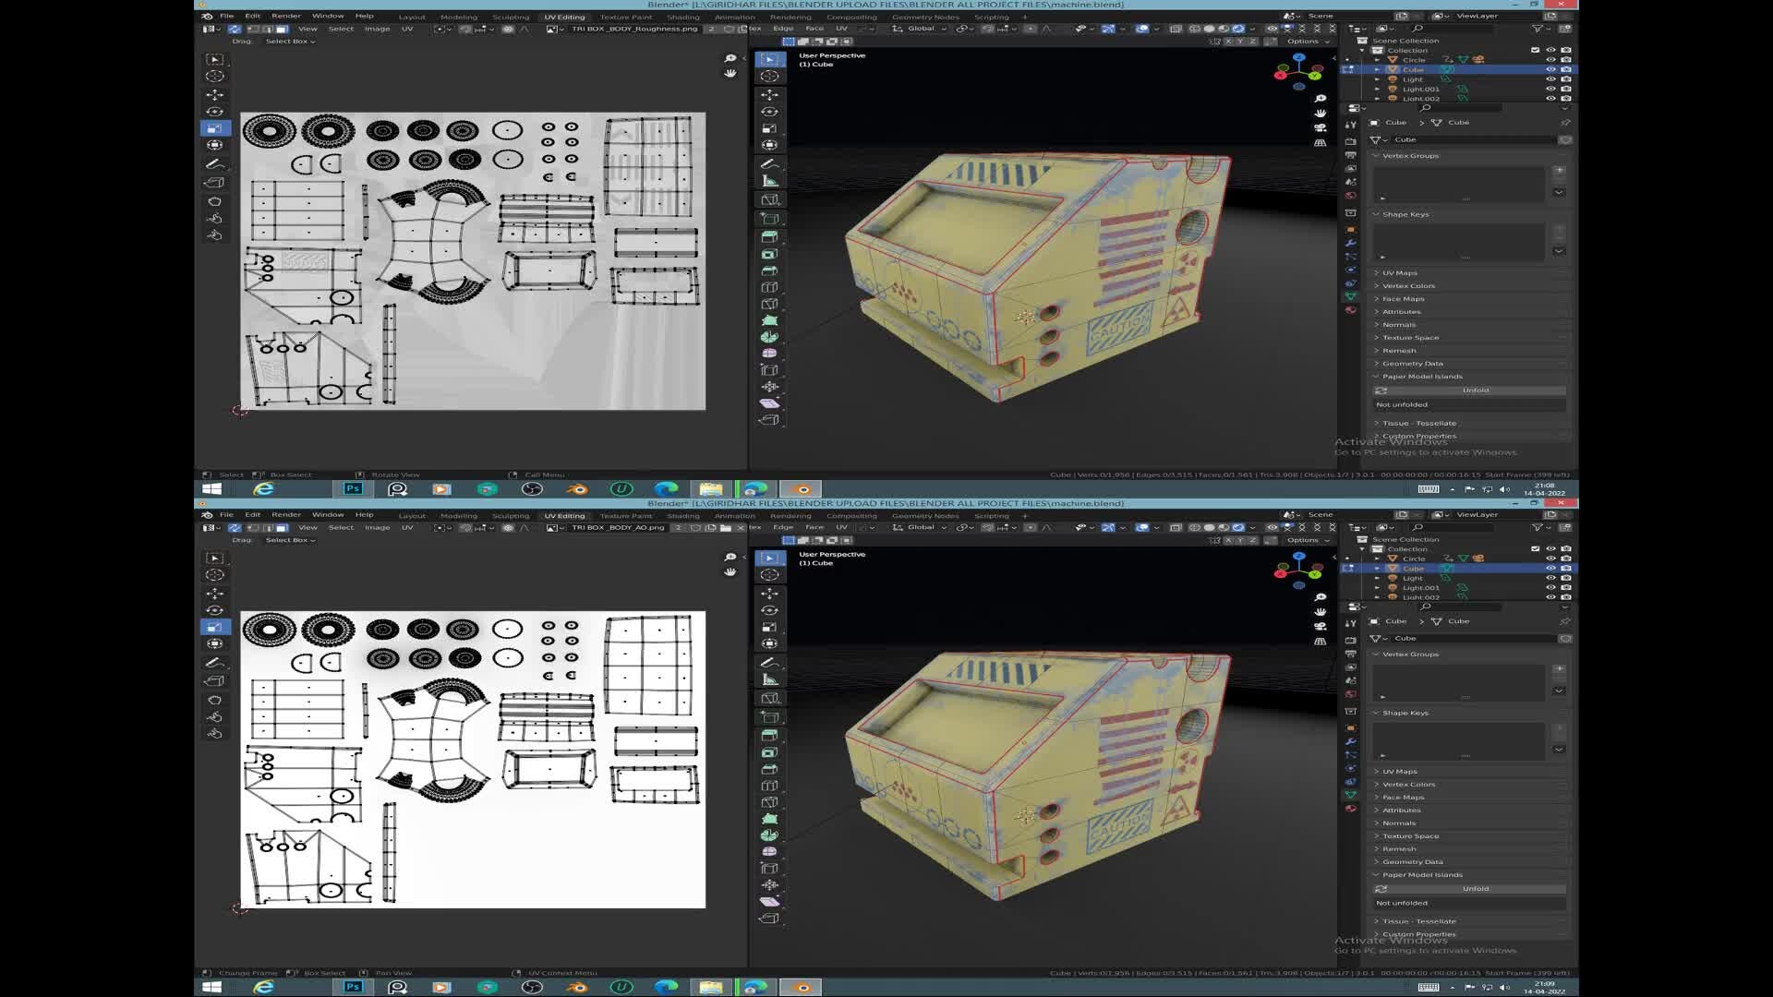This screenshot has width=1773, height=997.
Task: Toggle Light.001 visibility eye in lower outliner
Action: point(1550,587)
